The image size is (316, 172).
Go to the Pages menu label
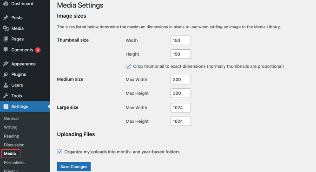17,39
